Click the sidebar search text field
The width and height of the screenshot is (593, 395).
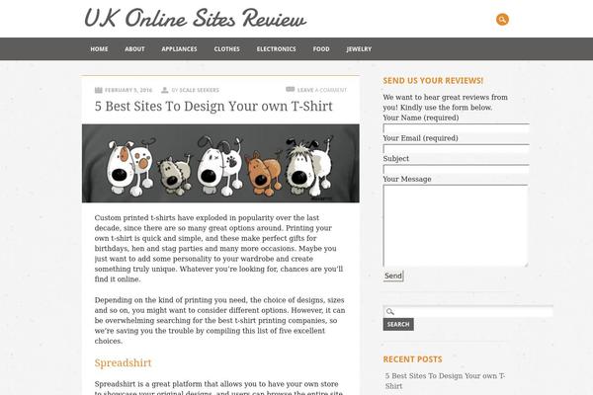coord(468,312)
